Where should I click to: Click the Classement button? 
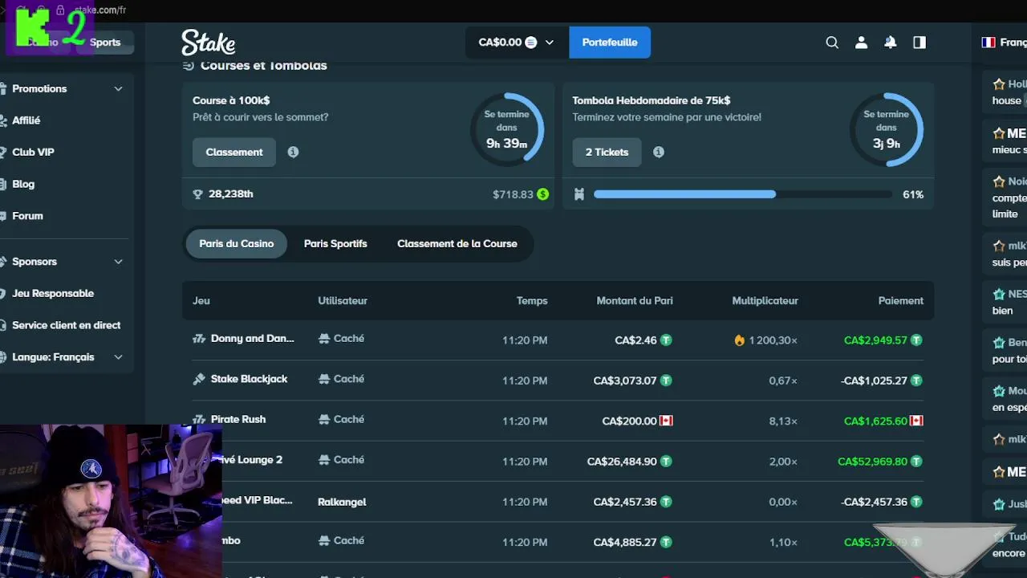tap(234, 152)
